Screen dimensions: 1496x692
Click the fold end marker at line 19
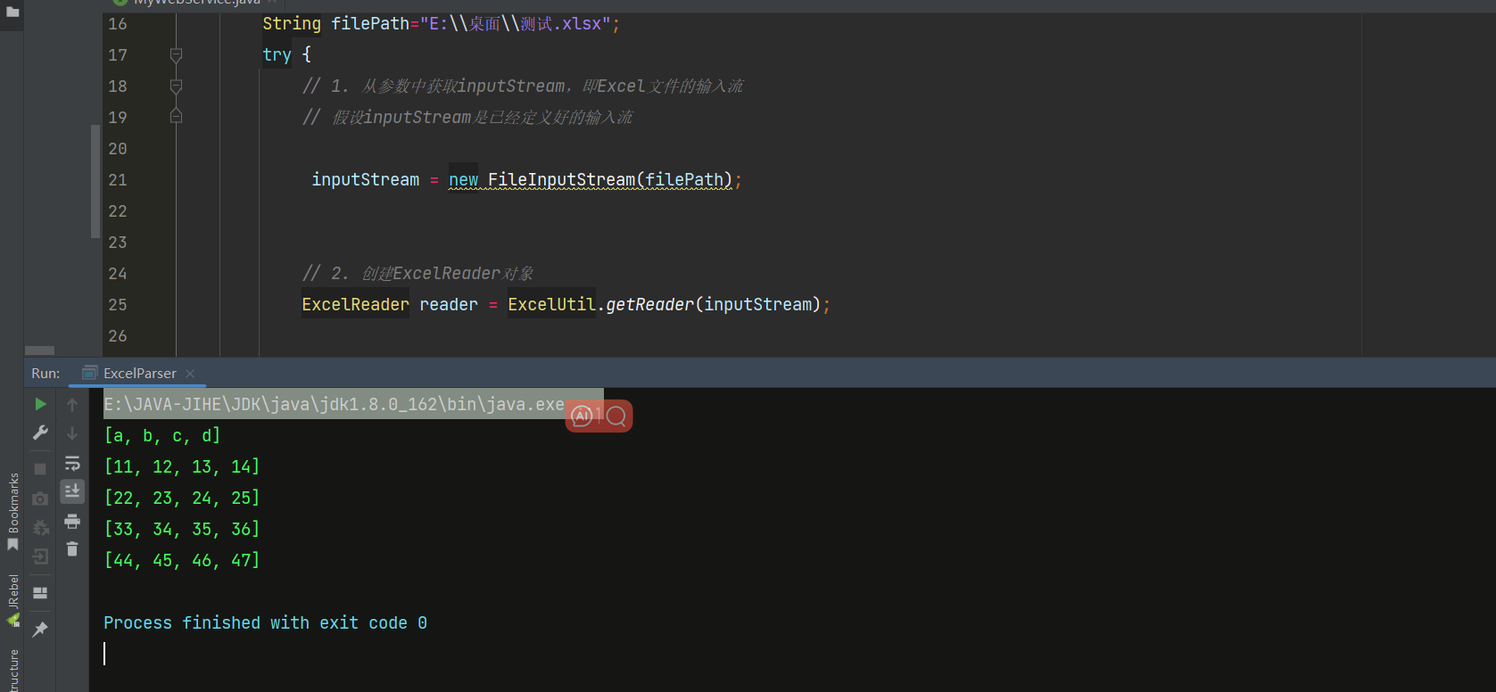tap(176, 117)
